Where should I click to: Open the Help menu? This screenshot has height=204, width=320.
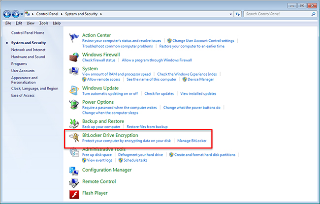click(57, 23)
